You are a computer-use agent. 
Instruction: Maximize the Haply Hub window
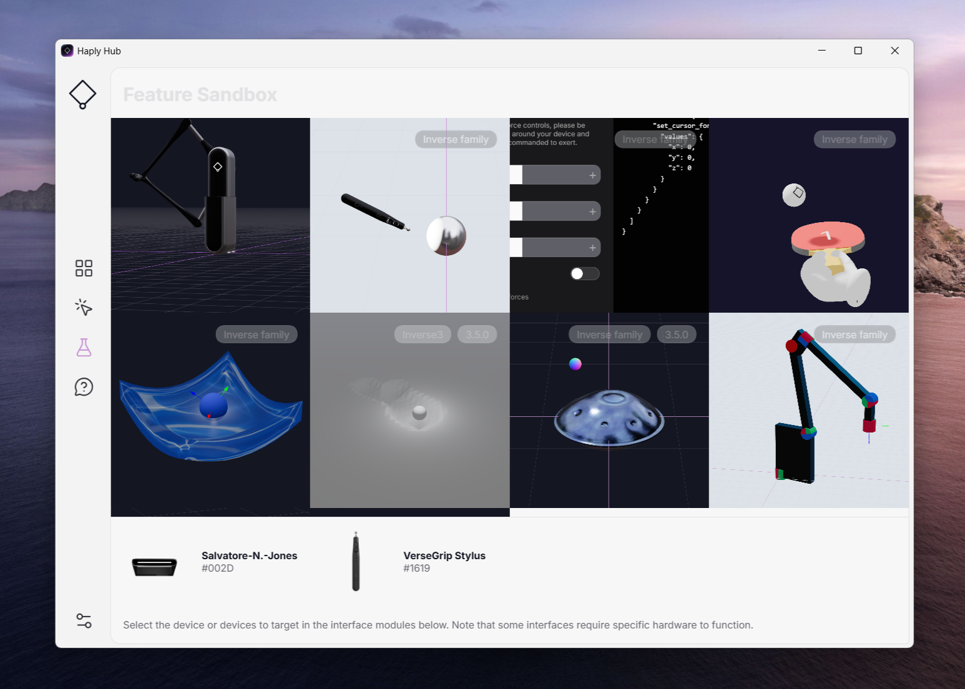[858, 51]
